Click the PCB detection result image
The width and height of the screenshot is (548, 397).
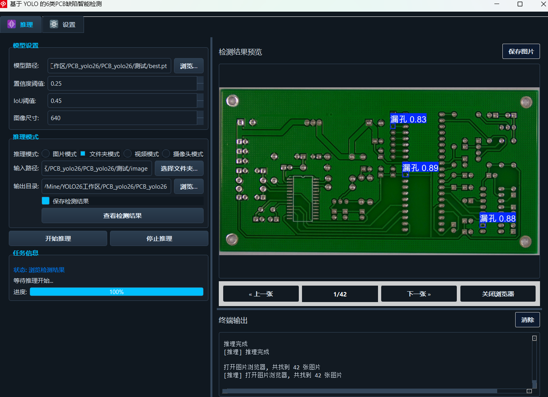379,171
